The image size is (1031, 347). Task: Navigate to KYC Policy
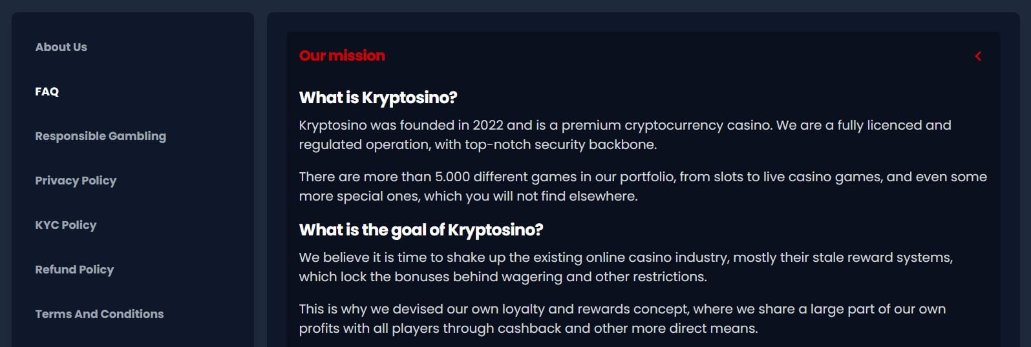point(65,225)
